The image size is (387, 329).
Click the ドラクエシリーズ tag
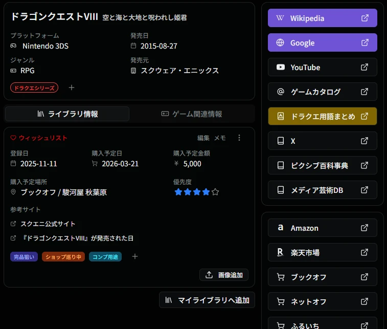coord(34,87)
